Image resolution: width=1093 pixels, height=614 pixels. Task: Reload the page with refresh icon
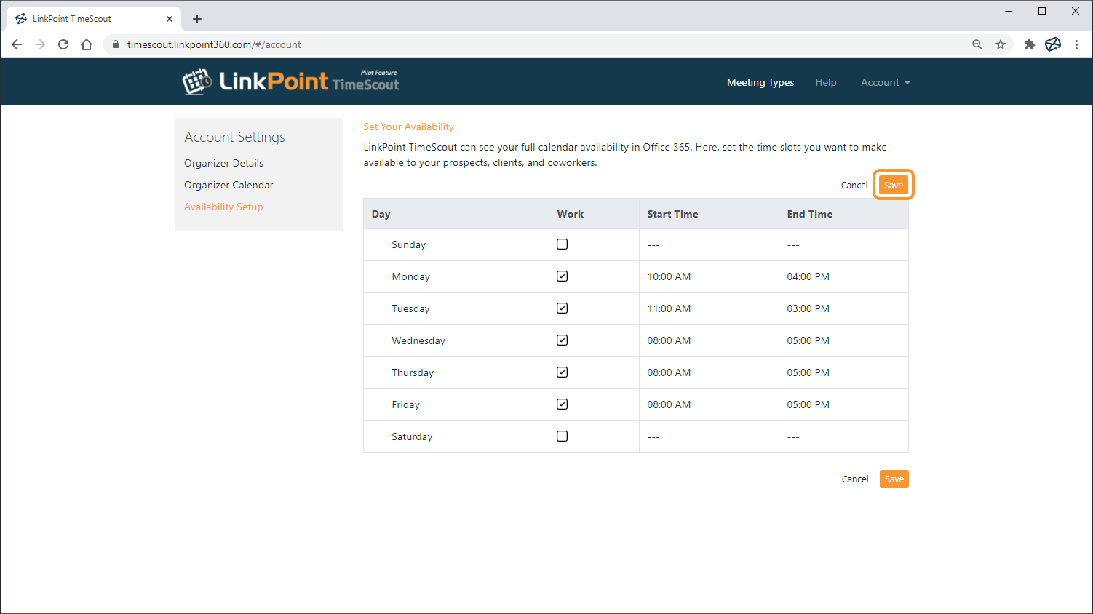pos(63,44)
